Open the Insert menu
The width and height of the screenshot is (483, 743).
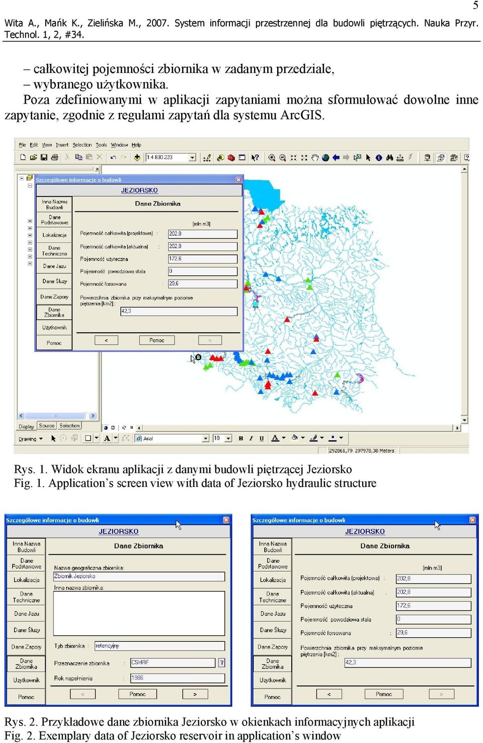tap(62, 145)
